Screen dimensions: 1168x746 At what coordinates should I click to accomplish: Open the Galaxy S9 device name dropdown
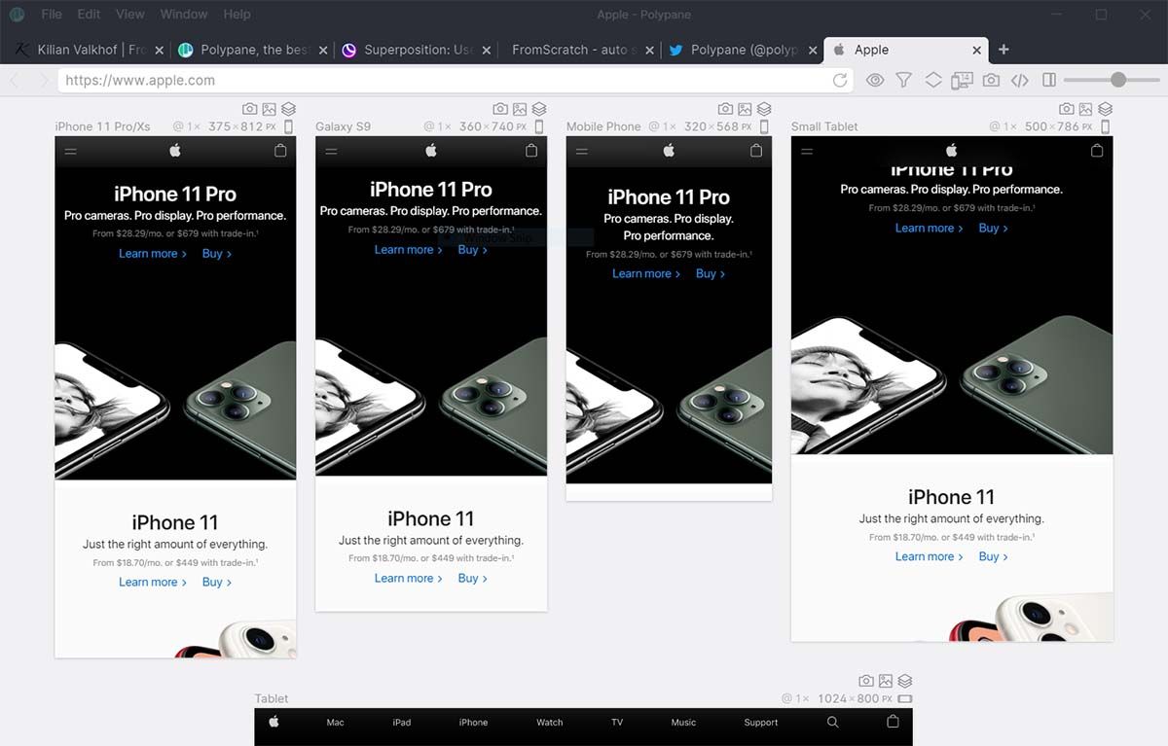tap(343, 126)
